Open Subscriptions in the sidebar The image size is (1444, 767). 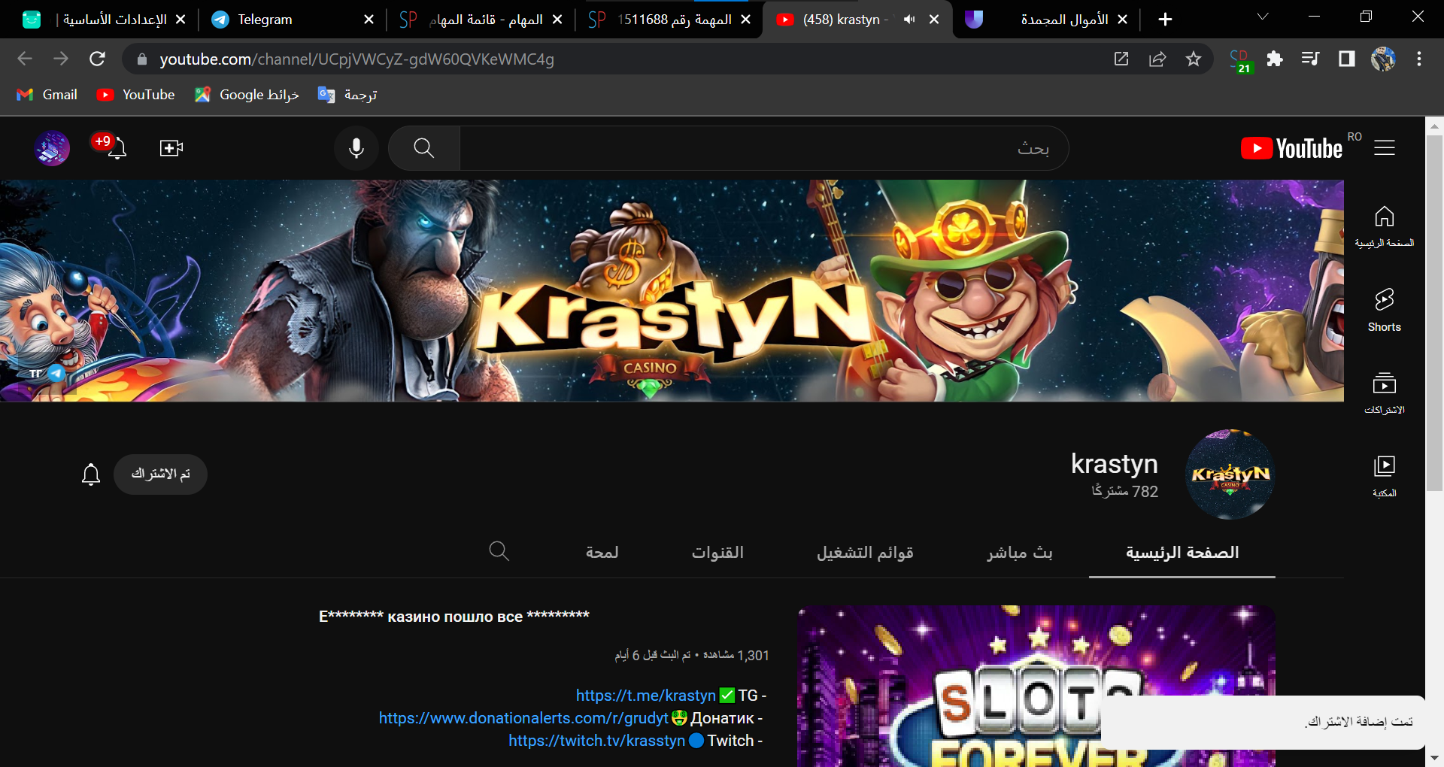coord(1384,393)
